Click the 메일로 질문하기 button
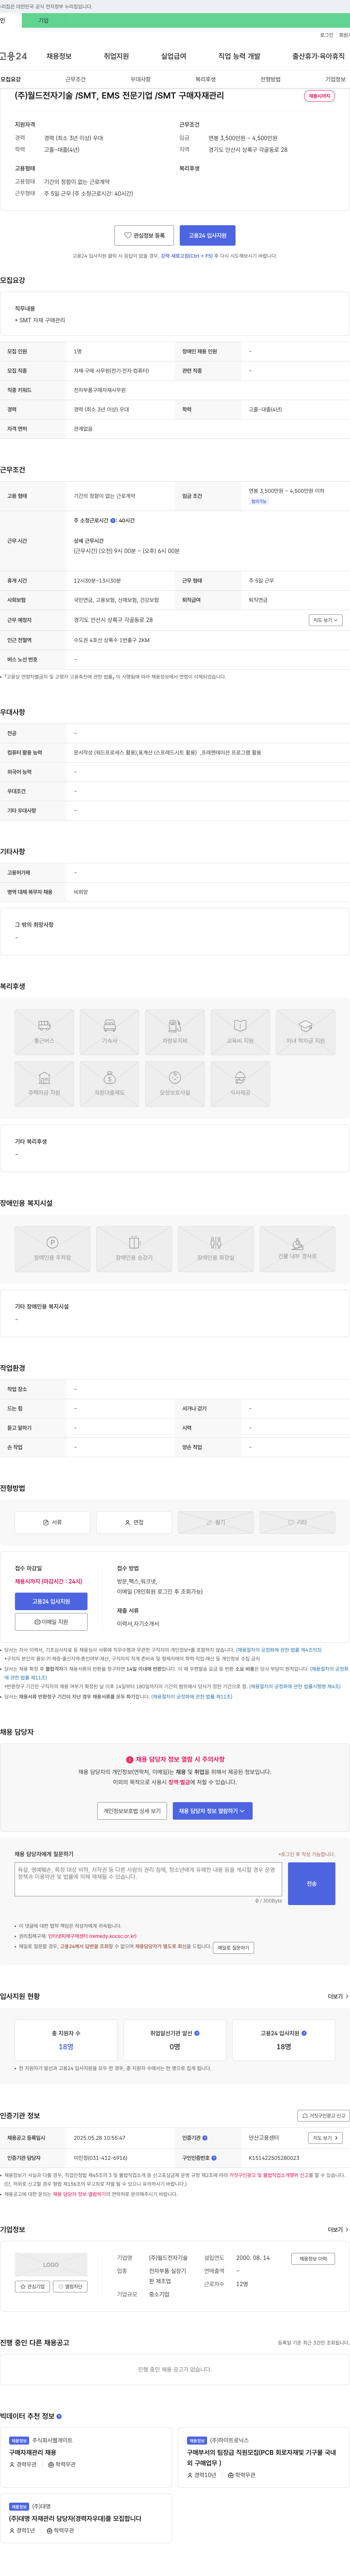Viewport: 350px width, 2576px height. [x=233, y=1947]
